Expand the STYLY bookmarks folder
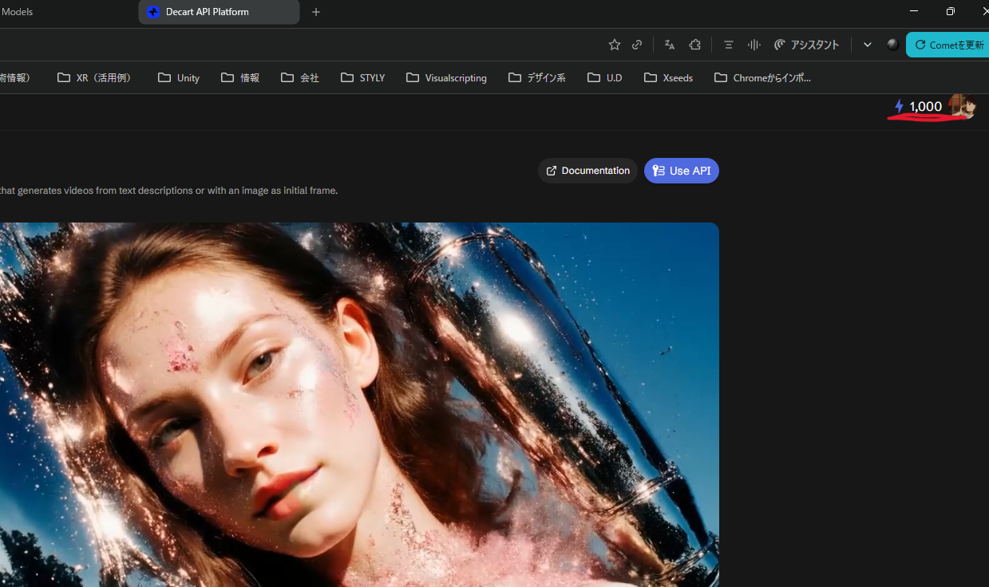This screenshot has width=989, height=587. click(x=362, y=77)
